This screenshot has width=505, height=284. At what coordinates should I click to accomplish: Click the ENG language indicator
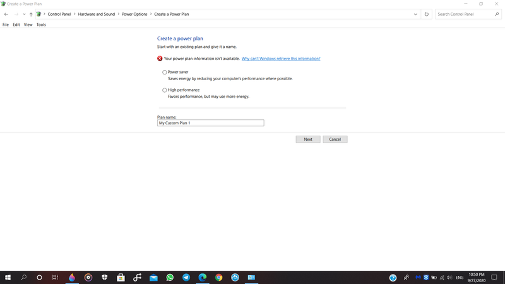[x=460, y=278]
